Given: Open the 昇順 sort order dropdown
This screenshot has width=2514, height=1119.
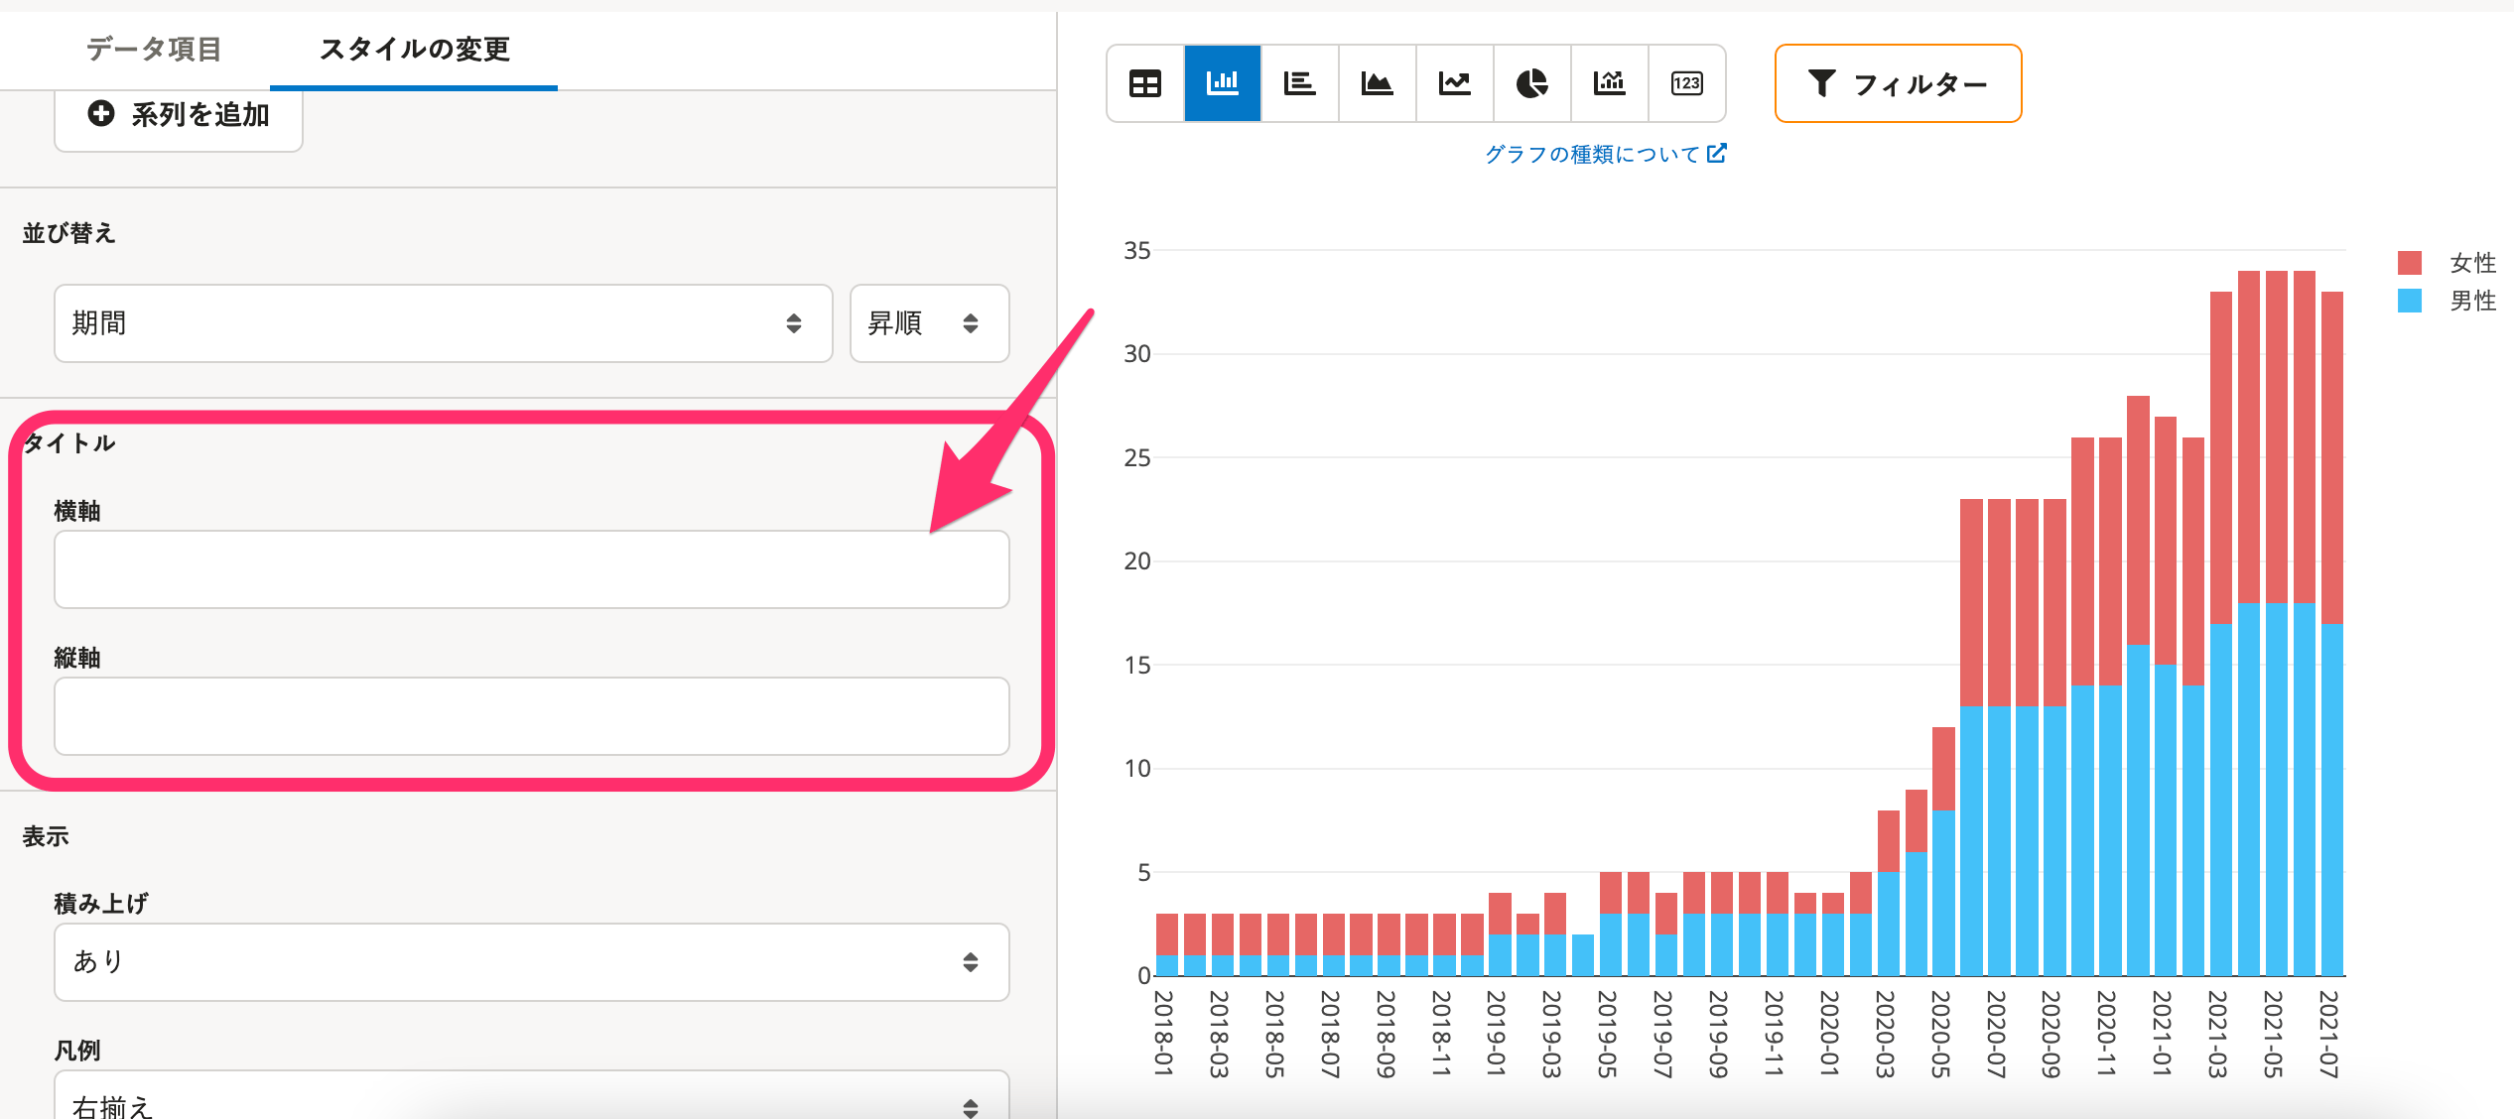Looking at the screenshot, I should (929, 323).
